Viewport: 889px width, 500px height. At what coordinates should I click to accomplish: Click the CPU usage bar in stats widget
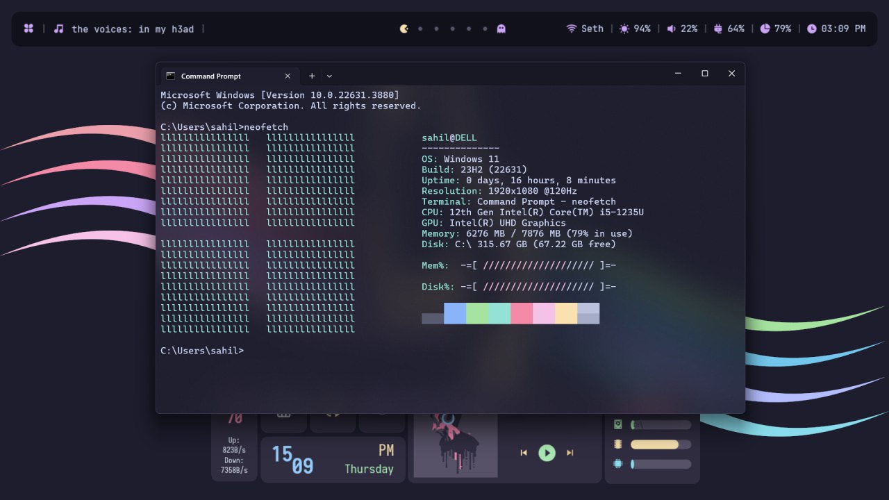[x=660, y=464]
